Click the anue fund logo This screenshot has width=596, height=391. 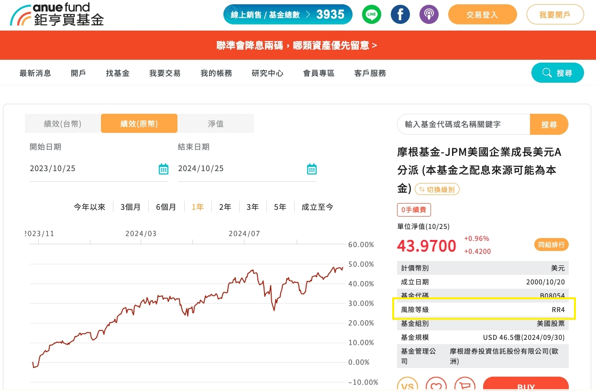pyautogui.click(x=57, y=14)
